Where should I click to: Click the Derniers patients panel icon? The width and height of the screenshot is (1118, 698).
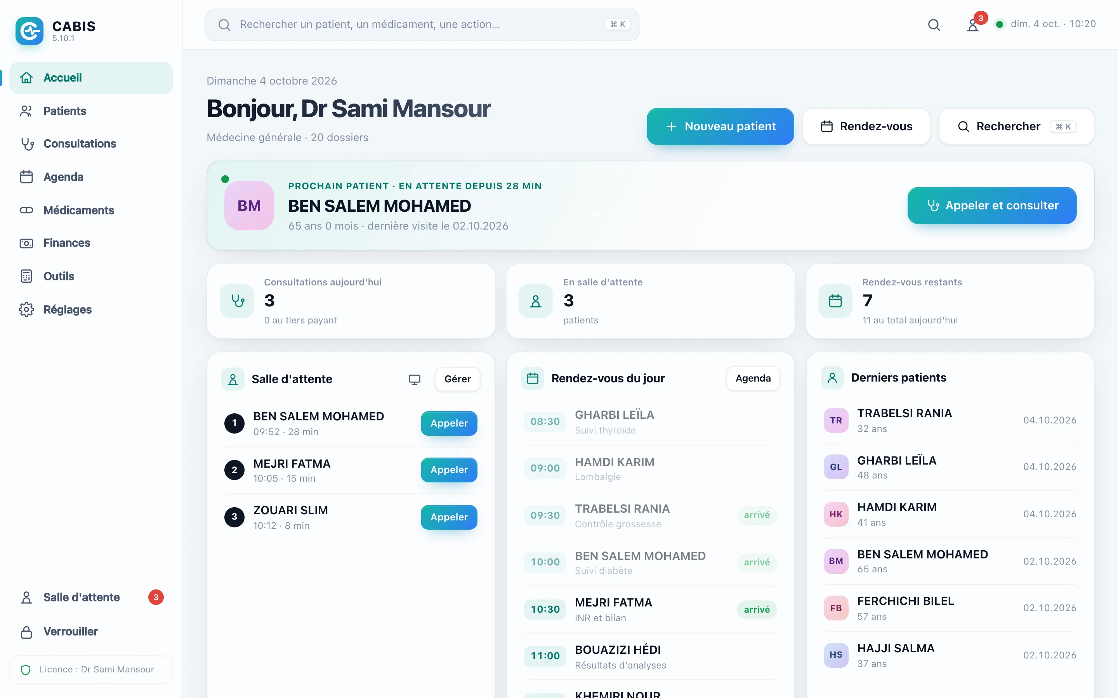[x=832, y=378]
